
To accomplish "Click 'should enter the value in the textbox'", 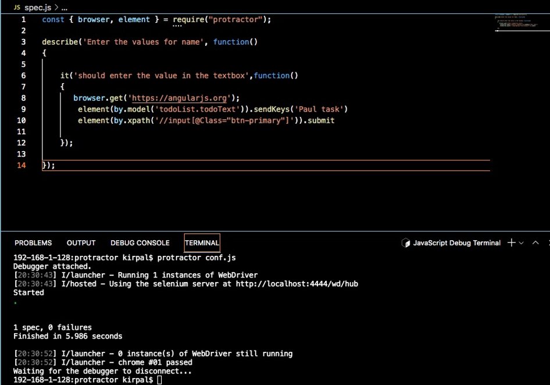I will [x=162, y=76].
